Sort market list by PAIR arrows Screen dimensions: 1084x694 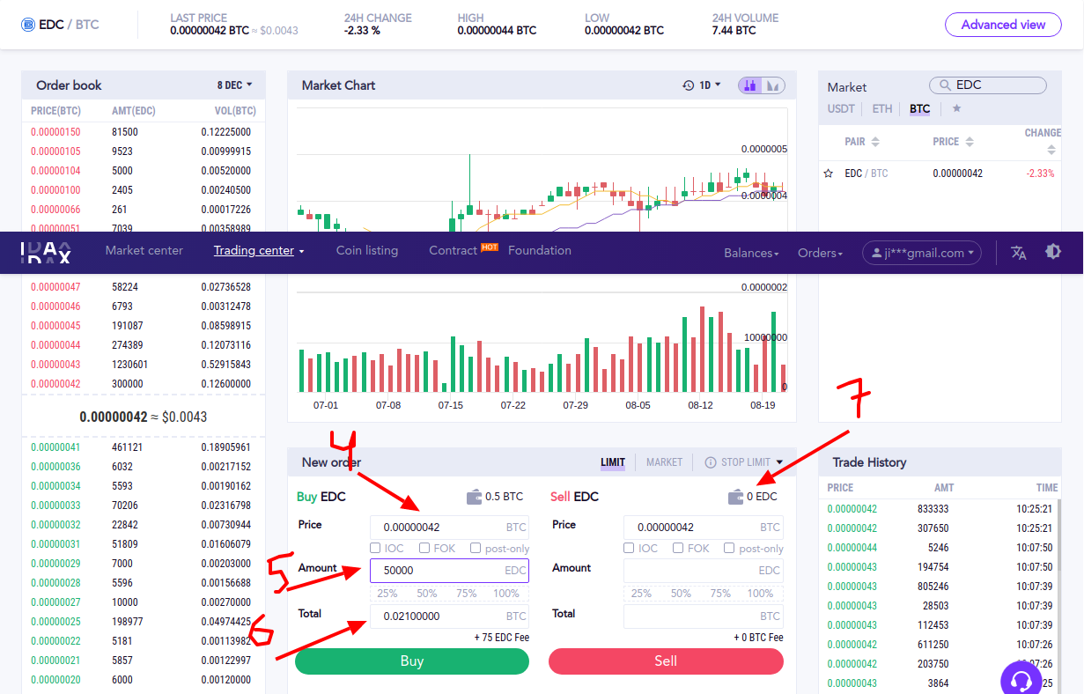[x=875, y=142]
